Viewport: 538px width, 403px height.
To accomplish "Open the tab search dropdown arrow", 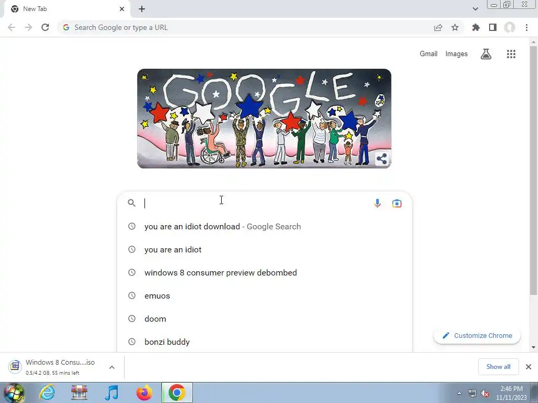I will click(475, 9).
